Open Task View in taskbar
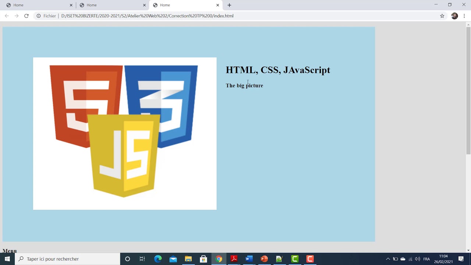The width and height of the screenshot is (471, 265). coord(142,259)
